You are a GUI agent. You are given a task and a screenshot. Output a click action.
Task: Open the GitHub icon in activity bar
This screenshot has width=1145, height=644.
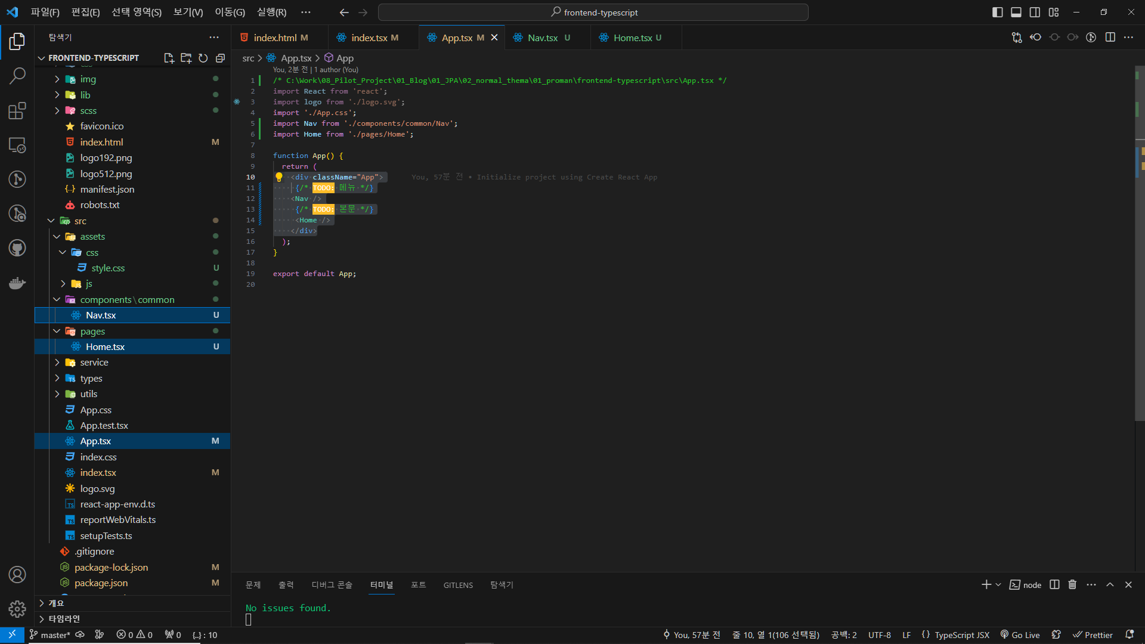point(17,247)
